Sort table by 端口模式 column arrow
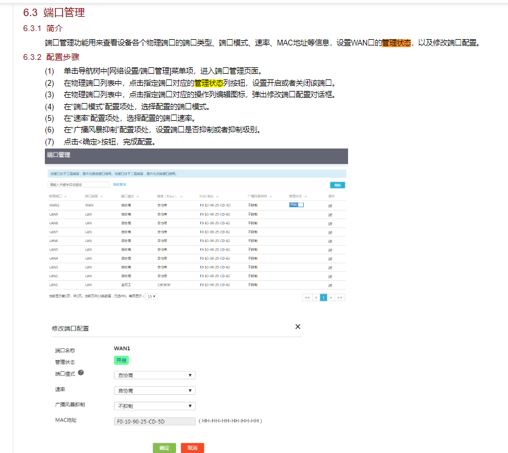 click(137, 196)
